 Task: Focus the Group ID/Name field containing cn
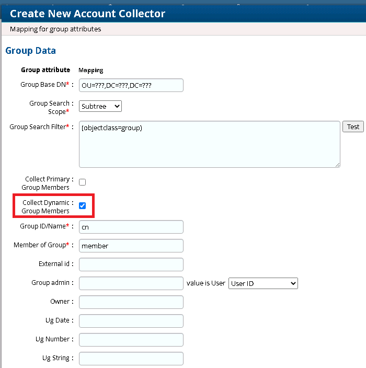tap(131, 227)
